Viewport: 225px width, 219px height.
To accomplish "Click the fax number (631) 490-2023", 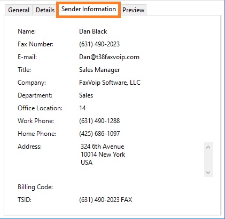I will pos(99,44).
